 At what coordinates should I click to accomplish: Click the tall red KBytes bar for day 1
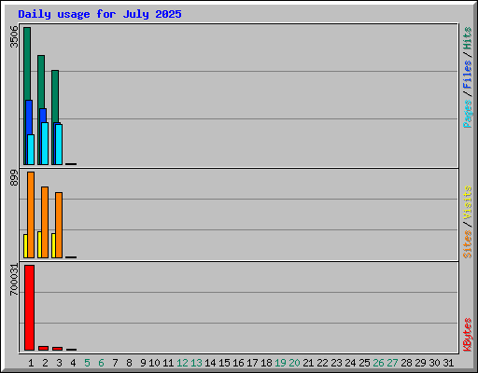click(x=29, y=308)
